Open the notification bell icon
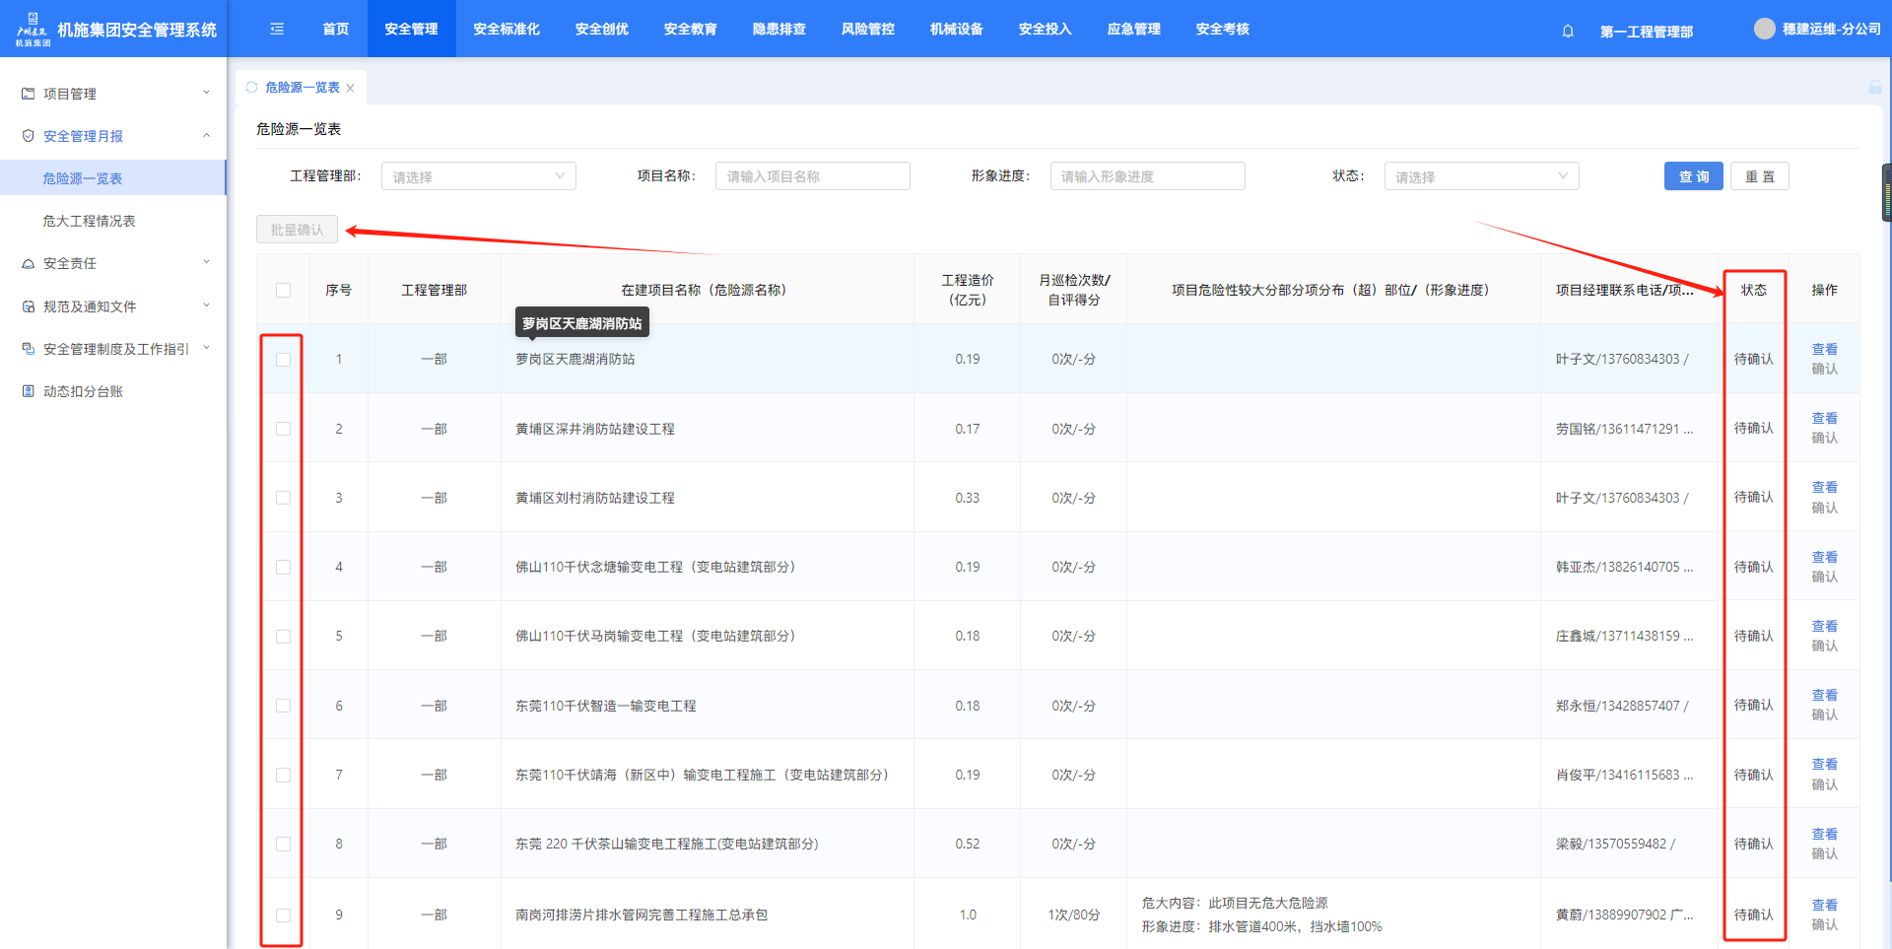Screen dimensions: 1892x949 click(1568, 32)
